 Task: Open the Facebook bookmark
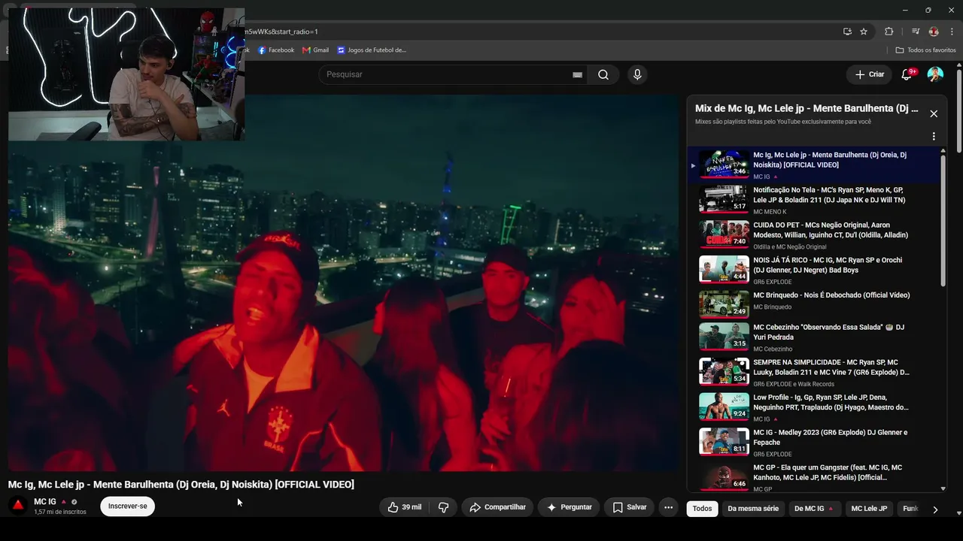pos(276,50)
